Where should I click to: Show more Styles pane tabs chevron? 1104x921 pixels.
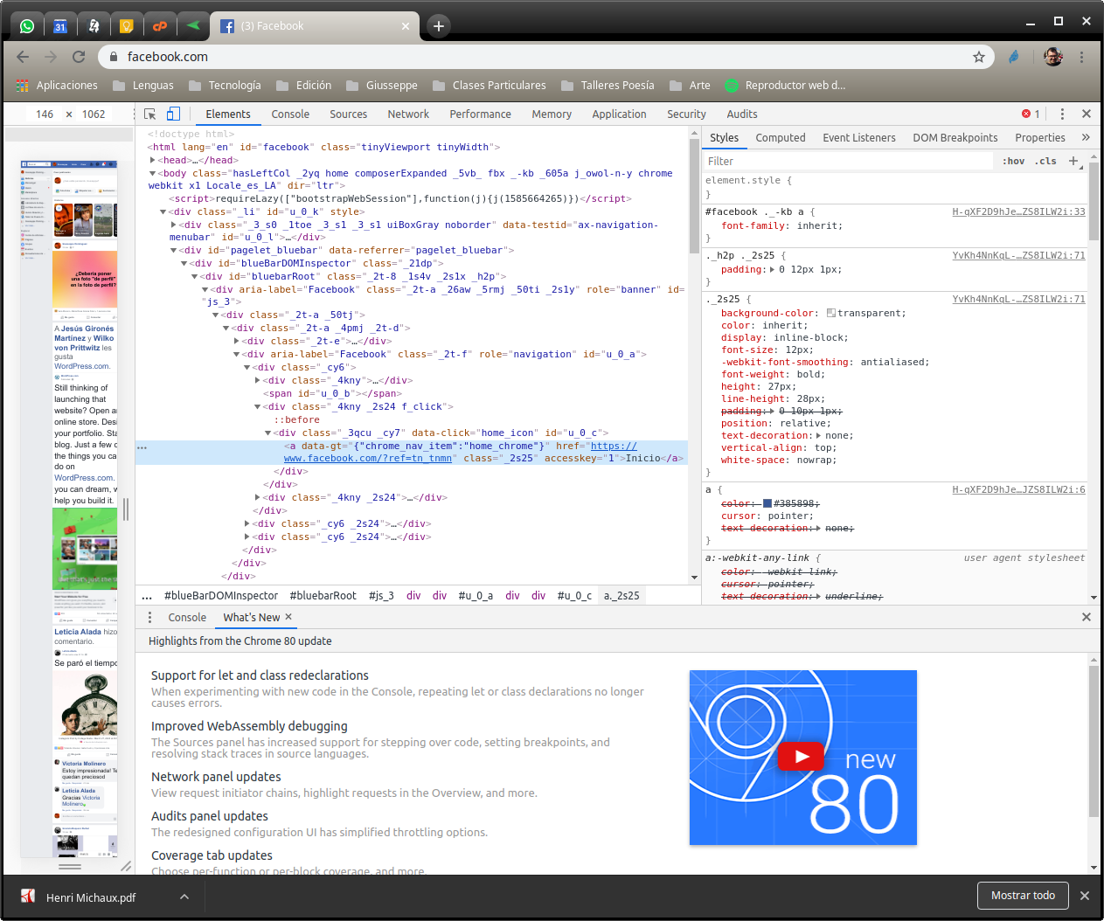[x=1086, y=137]
